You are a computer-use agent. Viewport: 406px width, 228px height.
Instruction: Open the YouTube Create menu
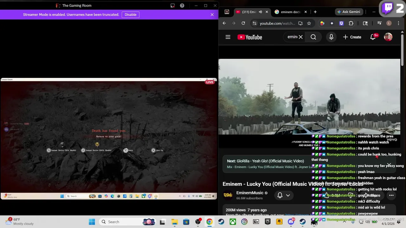[352, 37]
